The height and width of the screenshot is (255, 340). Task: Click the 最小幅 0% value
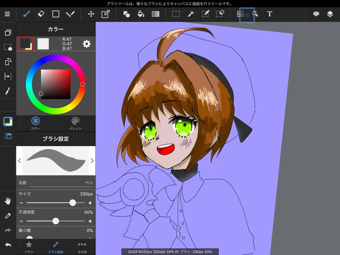90,230
